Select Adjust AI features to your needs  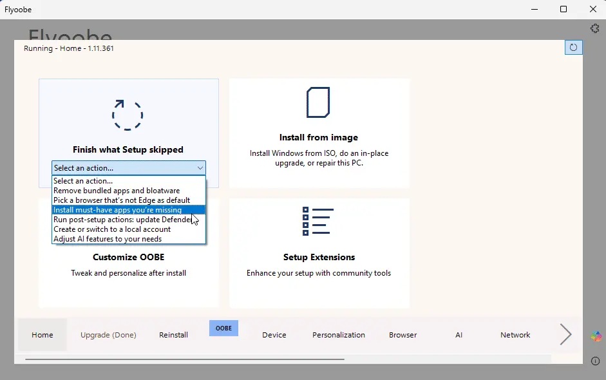(x=129, y=239)
